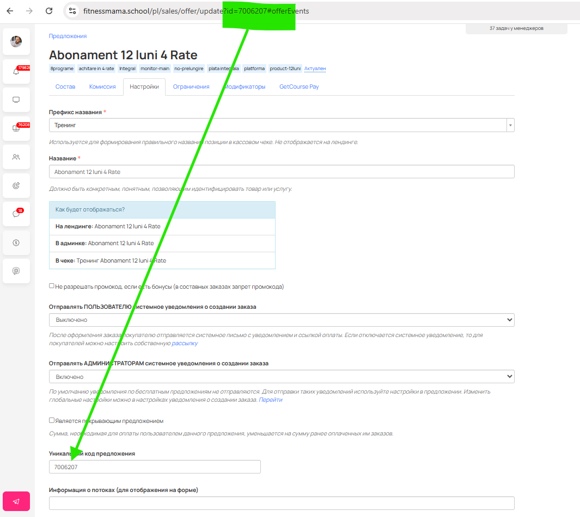Open the sales dollar icon in the sidebar

pyautogui.click(x=16, y=242)
